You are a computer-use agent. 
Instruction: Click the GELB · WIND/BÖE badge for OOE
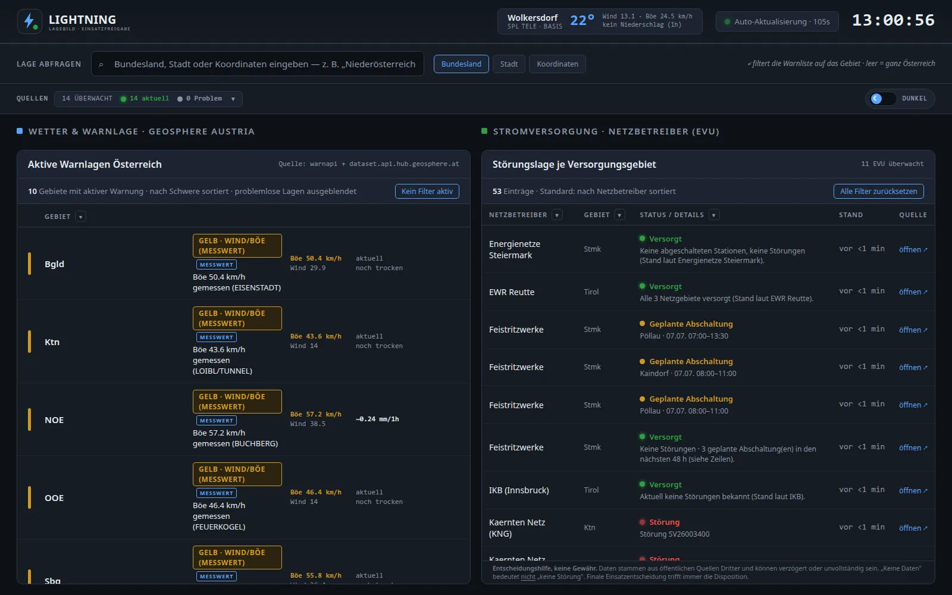tap(237, 474)
